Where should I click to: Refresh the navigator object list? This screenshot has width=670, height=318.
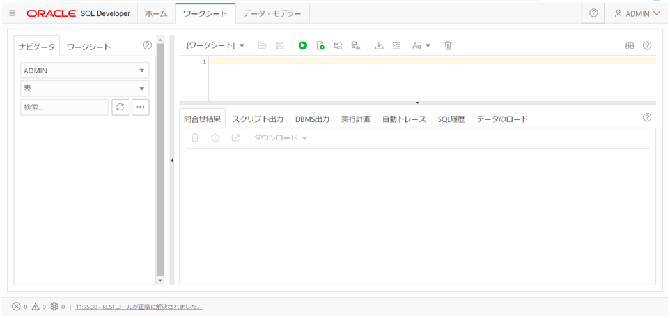coord(120,107)
